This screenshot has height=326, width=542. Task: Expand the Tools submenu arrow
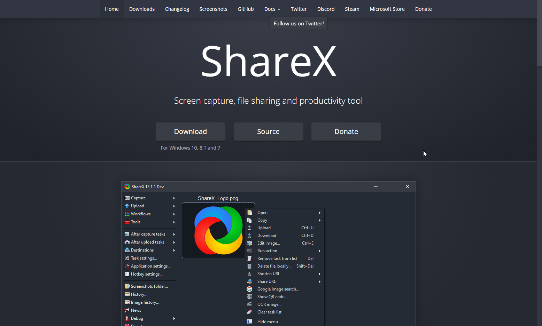[174, 222]
